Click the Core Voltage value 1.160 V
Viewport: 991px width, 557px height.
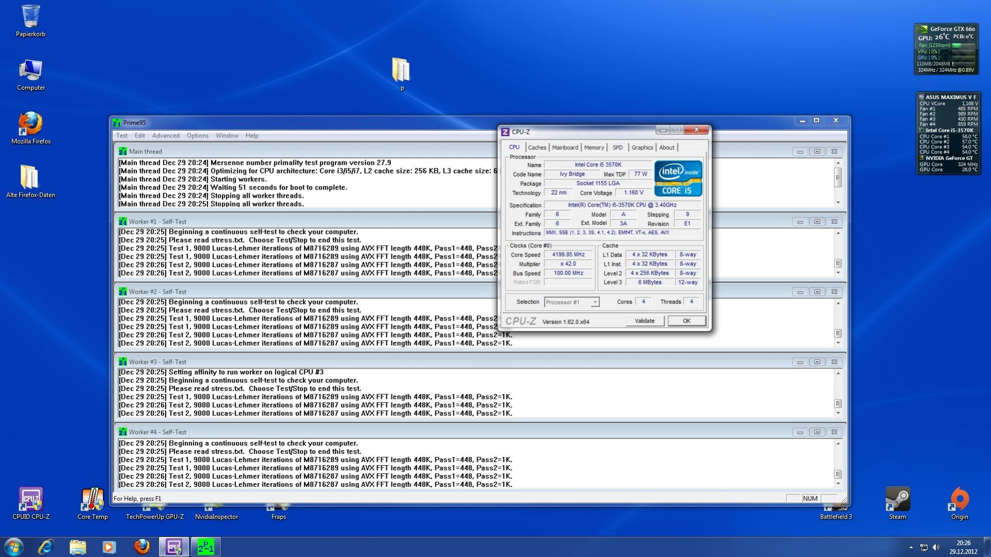(633, 193)
